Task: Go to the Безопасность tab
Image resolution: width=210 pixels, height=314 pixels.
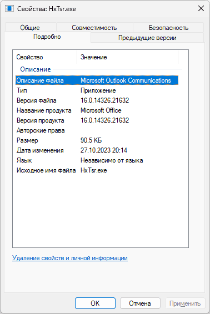Action: 168,27
